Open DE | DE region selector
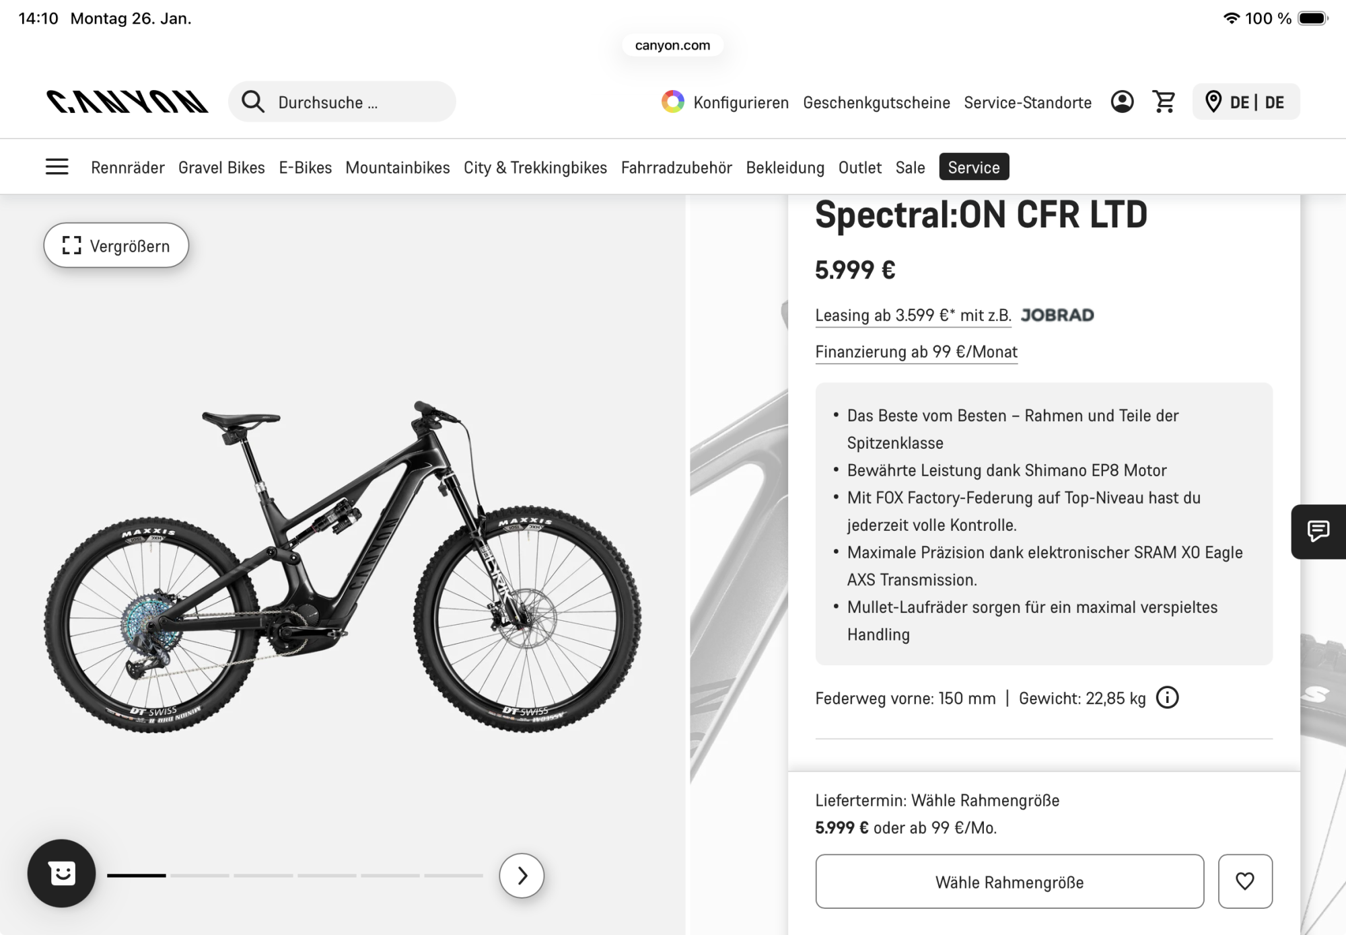This screenshot has height=935, width=1346. pos(1246,102)
